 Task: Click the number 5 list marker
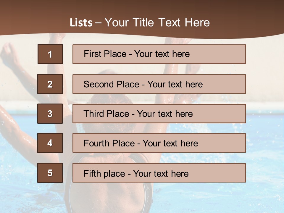point(50,173)
